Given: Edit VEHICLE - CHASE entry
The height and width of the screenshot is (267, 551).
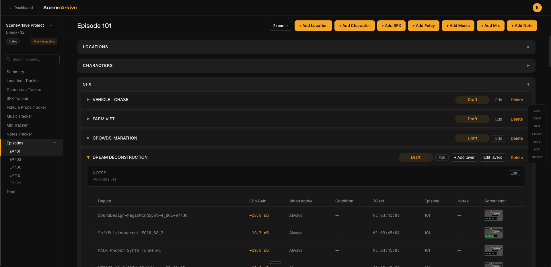Looking at the screenshot, I should [x=499, y=100].
